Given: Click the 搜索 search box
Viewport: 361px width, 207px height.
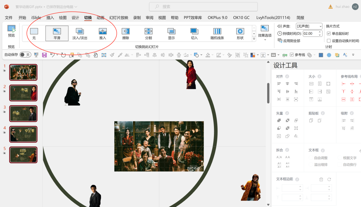Looking at the screenshot, I should [x=203, y=7].
